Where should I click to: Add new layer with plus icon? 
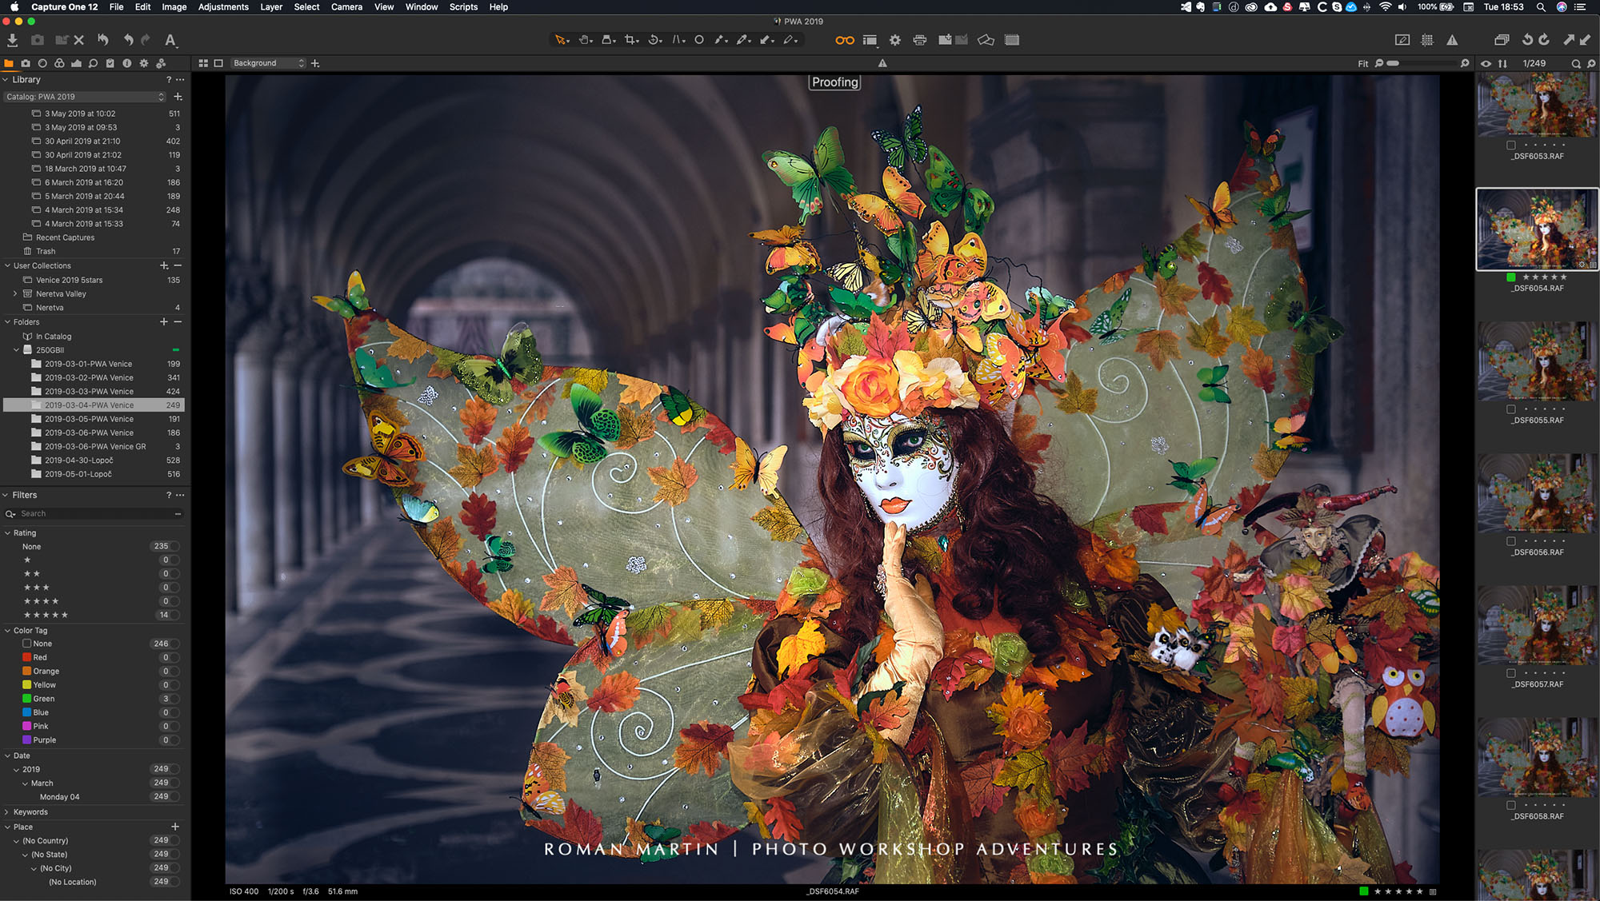click(315, 63)
